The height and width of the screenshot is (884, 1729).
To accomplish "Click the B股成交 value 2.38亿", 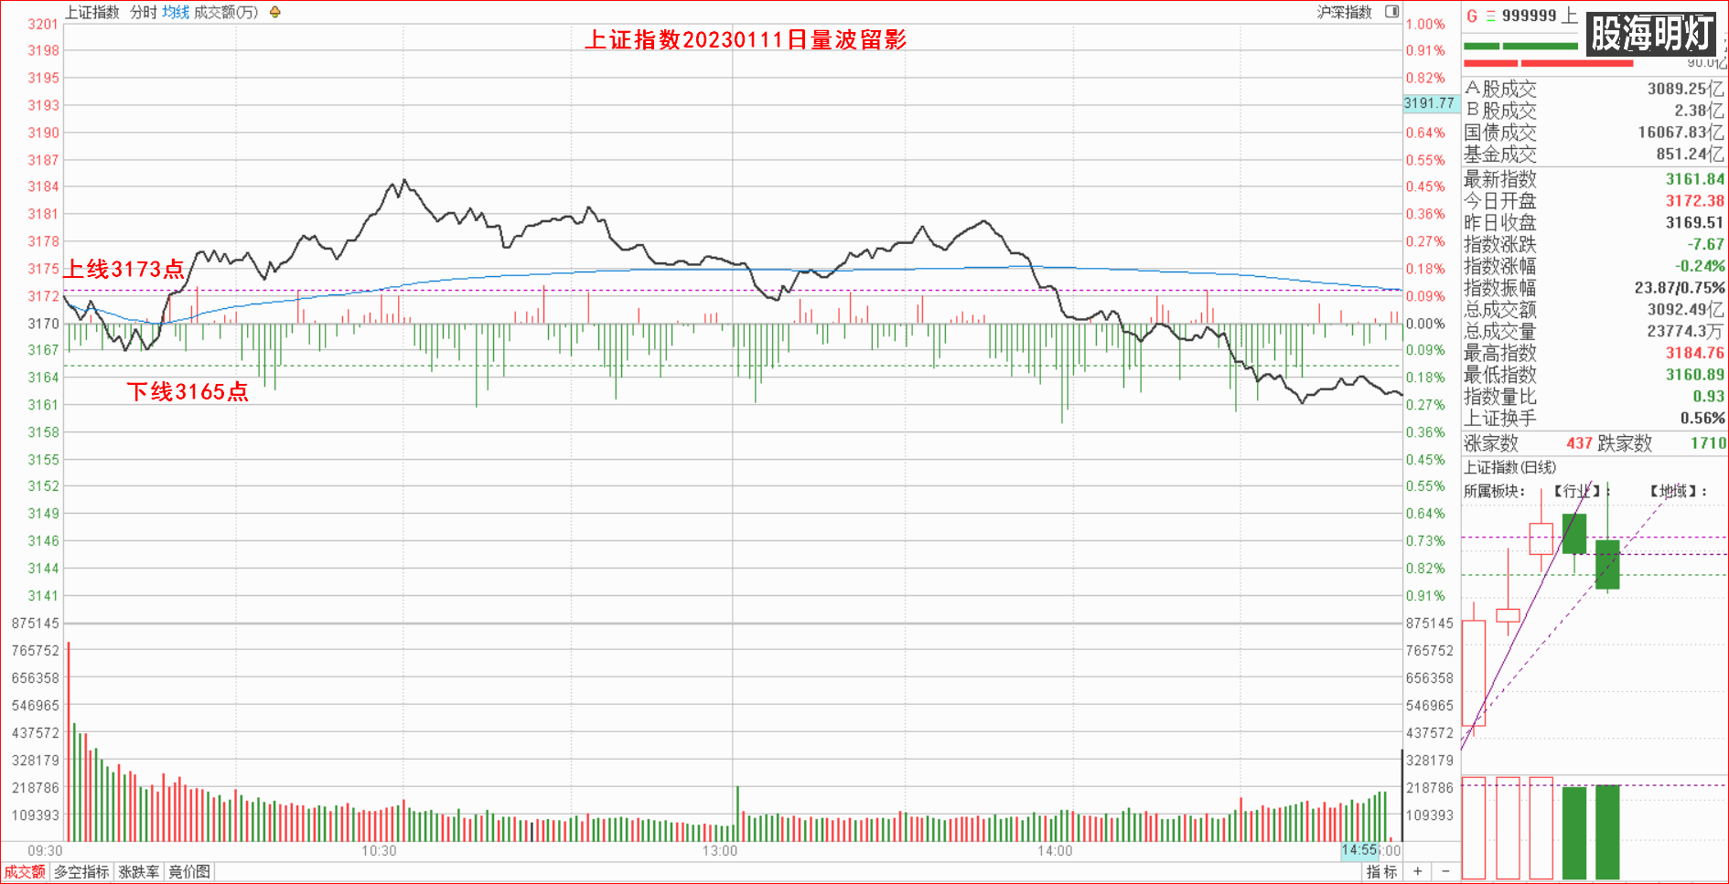I will point(1699,111).
